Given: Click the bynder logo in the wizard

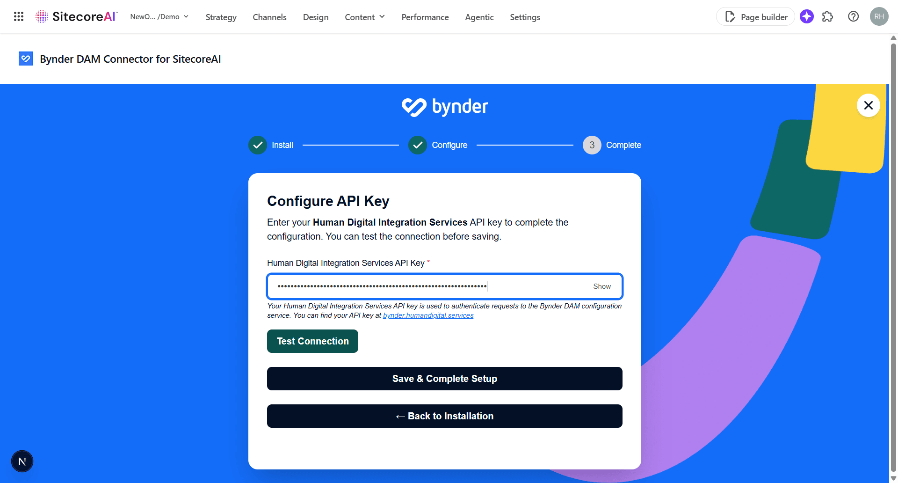Looking at the screenshot, I should pyautogui.click(x=444, y=107).
